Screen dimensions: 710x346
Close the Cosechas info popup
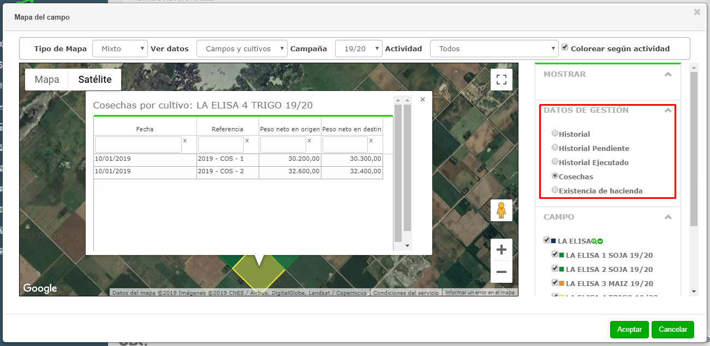(422, 100)
